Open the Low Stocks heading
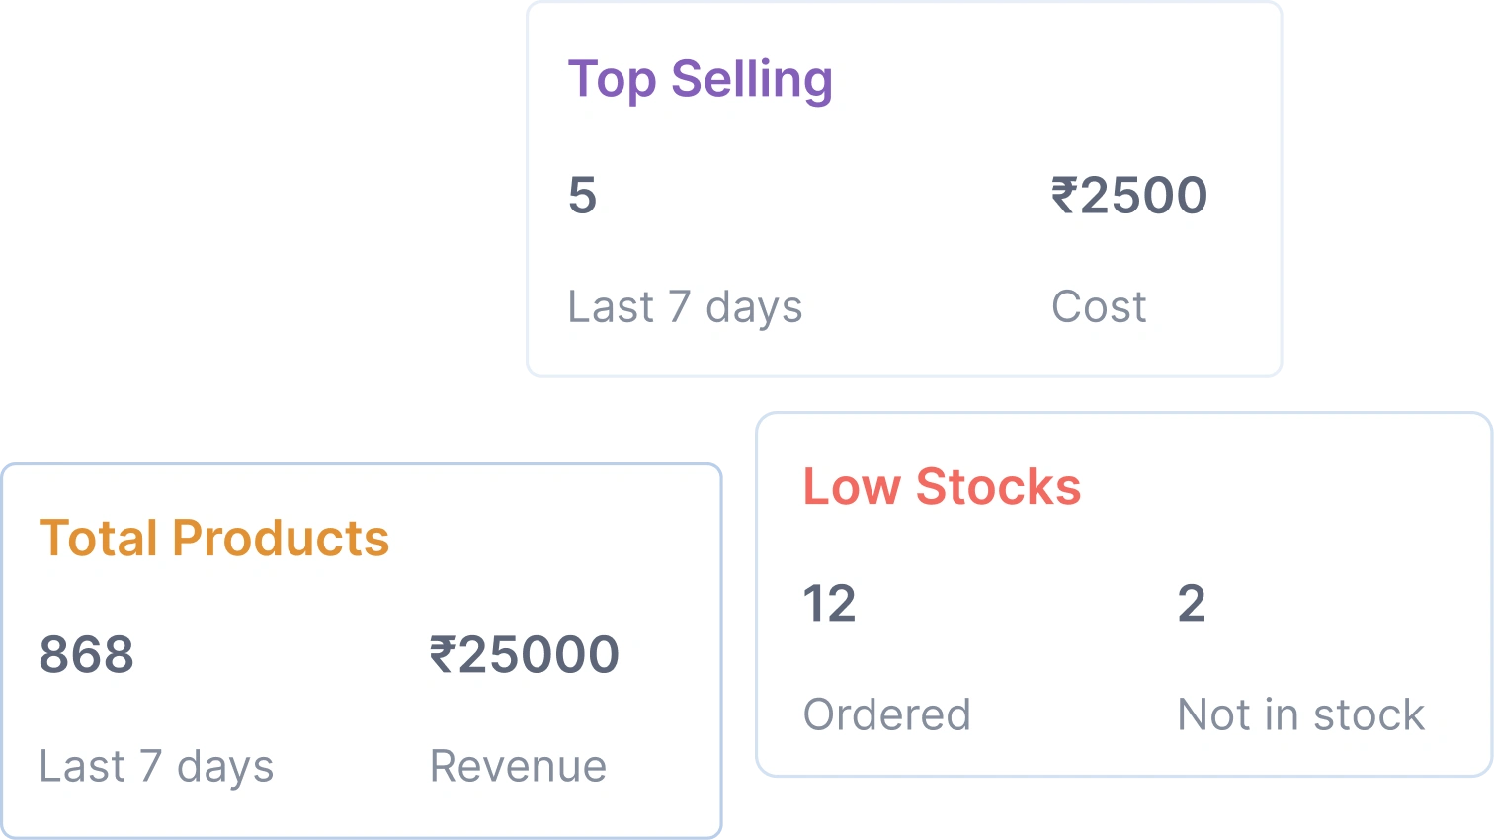 942,487
